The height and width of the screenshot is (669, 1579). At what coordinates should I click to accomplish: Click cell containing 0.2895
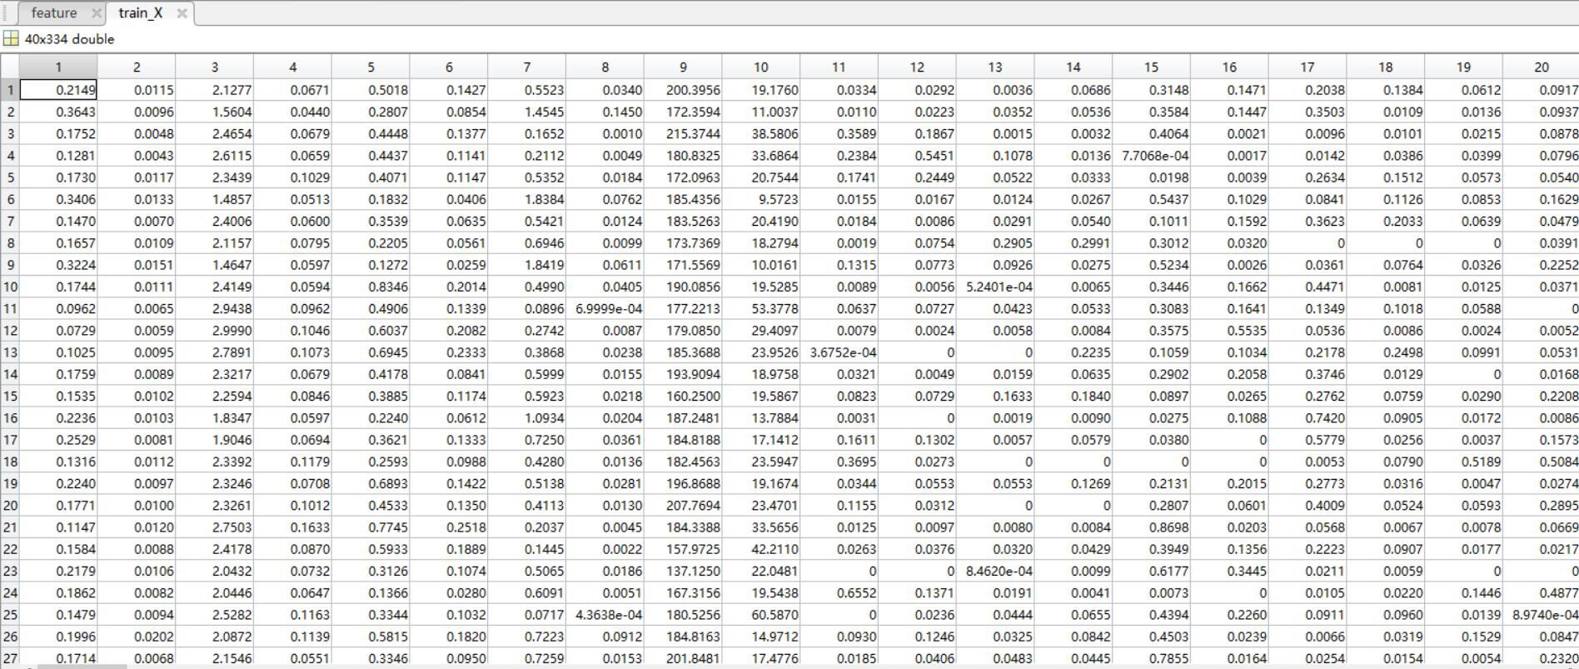coord(1542,506)
